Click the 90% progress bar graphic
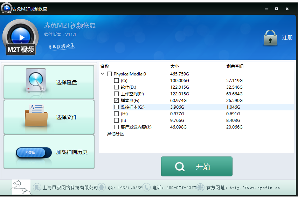 (x=34, y=153)
